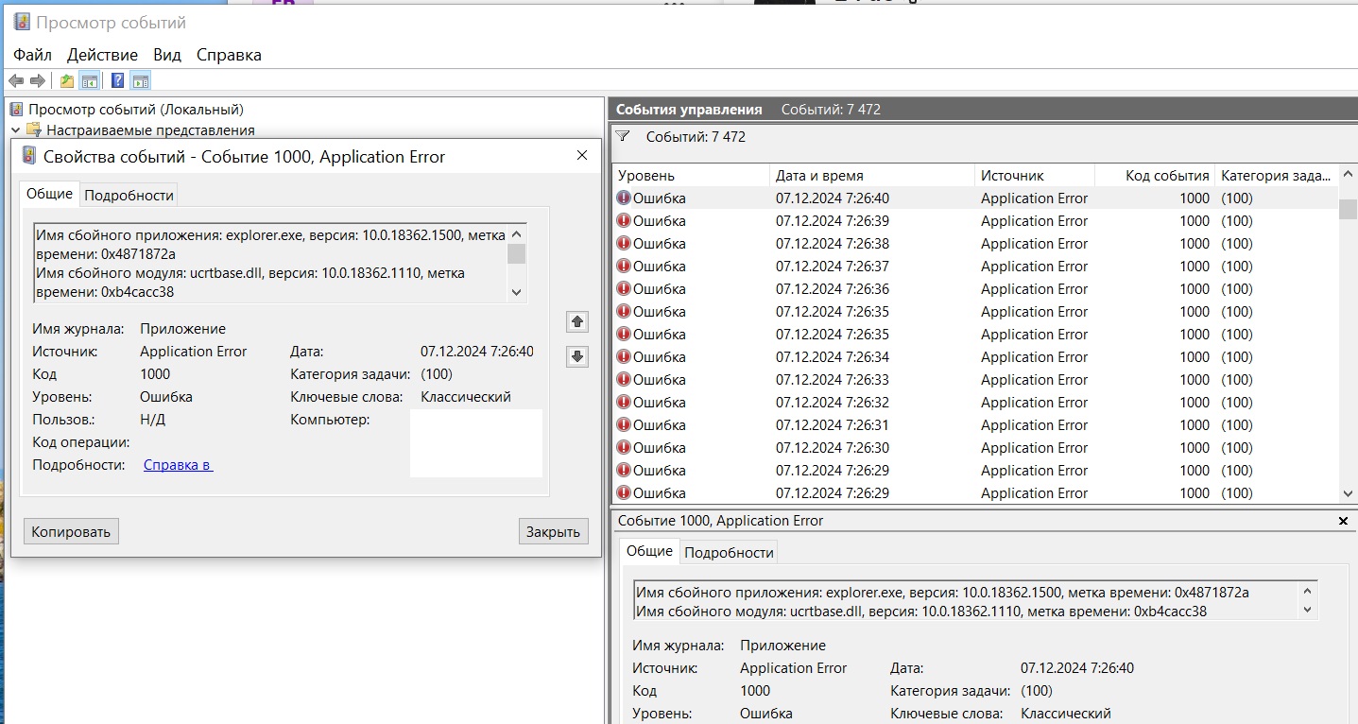Click the Настраиваемые представления folder icon

pyautogui.click(x=34, y=130)
